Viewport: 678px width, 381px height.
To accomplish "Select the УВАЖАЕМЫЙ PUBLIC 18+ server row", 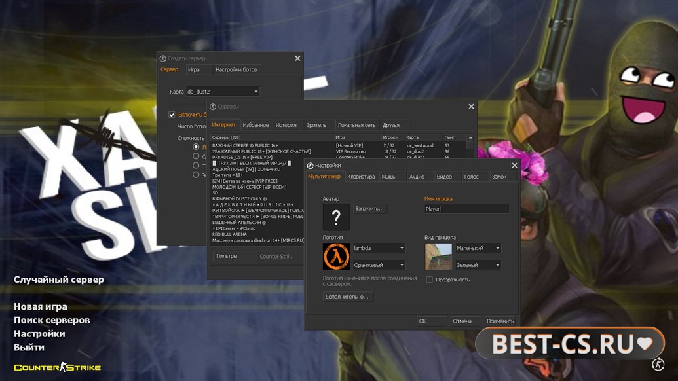I will pyautogui.click(x=338, y=152).
